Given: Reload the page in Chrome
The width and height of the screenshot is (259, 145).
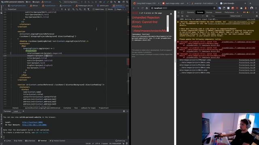Looking at the screenshot, I should [142, 8].
